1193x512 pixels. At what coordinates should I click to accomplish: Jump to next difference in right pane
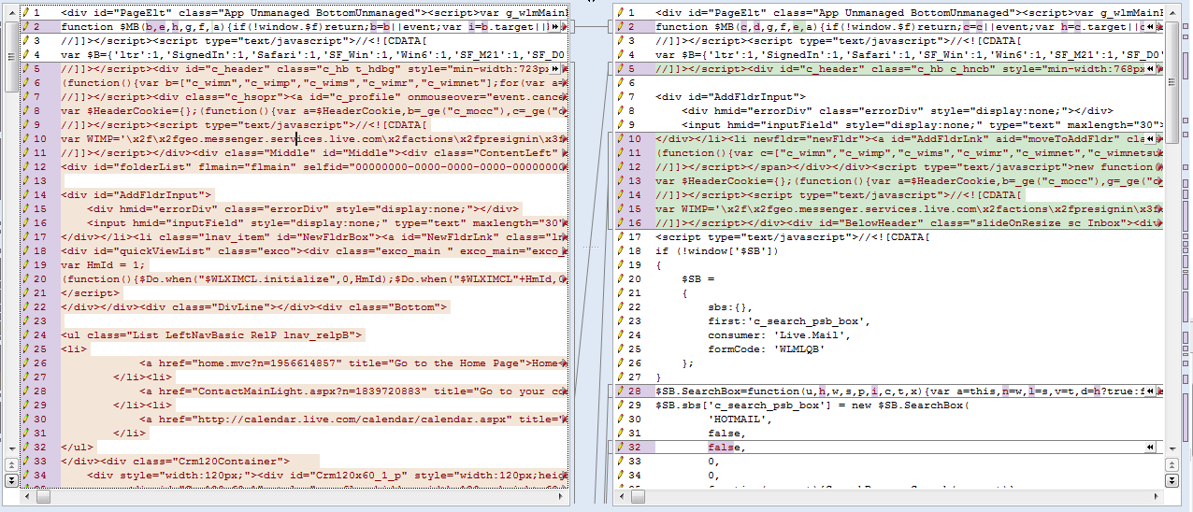1171,479
